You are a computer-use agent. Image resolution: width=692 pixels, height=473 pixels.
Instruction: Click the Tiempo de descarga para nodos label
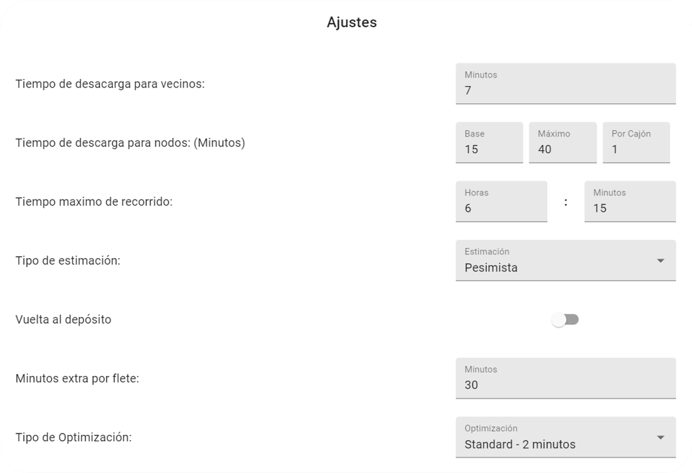click(130, 143)
